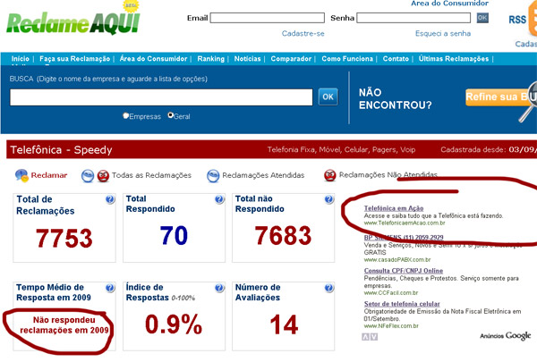537x362 pixels.
Task: Click the ads previous arrow icon
Action: (365, 337)
